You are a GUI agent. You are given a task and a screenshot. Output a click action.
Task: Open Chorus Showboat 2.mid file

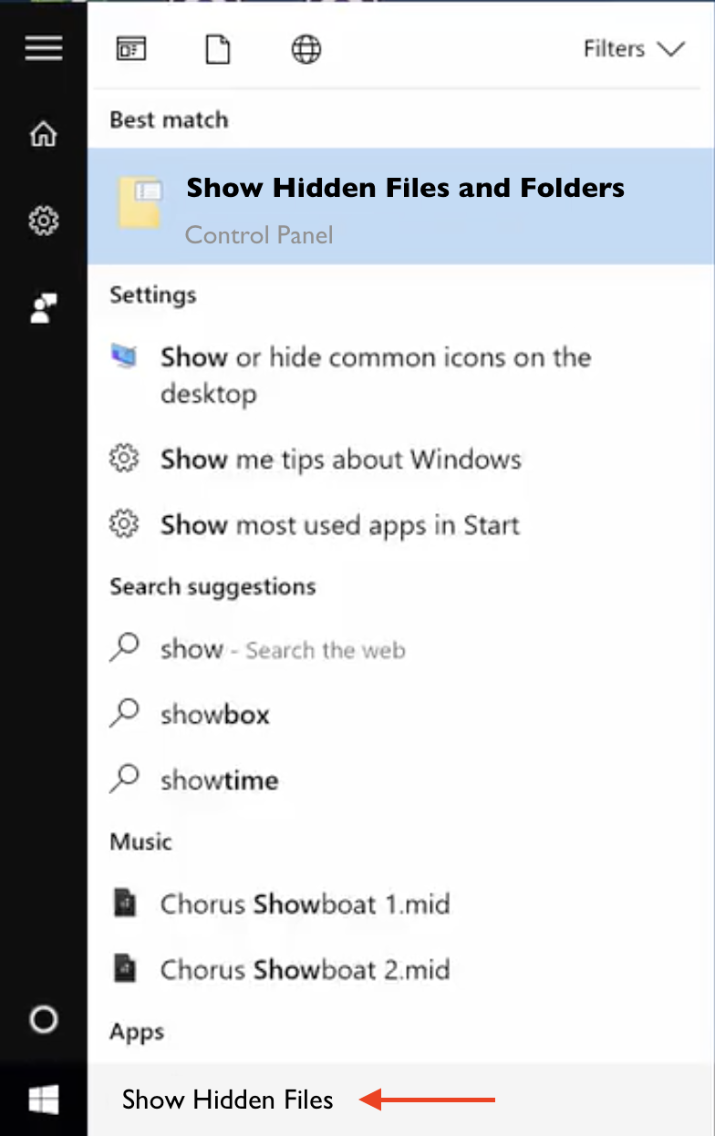pyautogui.click(x=400, y=968)
